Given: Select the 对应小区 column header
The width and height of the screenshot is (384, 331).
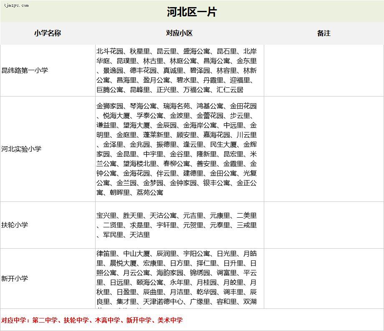Looking at the screenshot, I should pos(179,33).
